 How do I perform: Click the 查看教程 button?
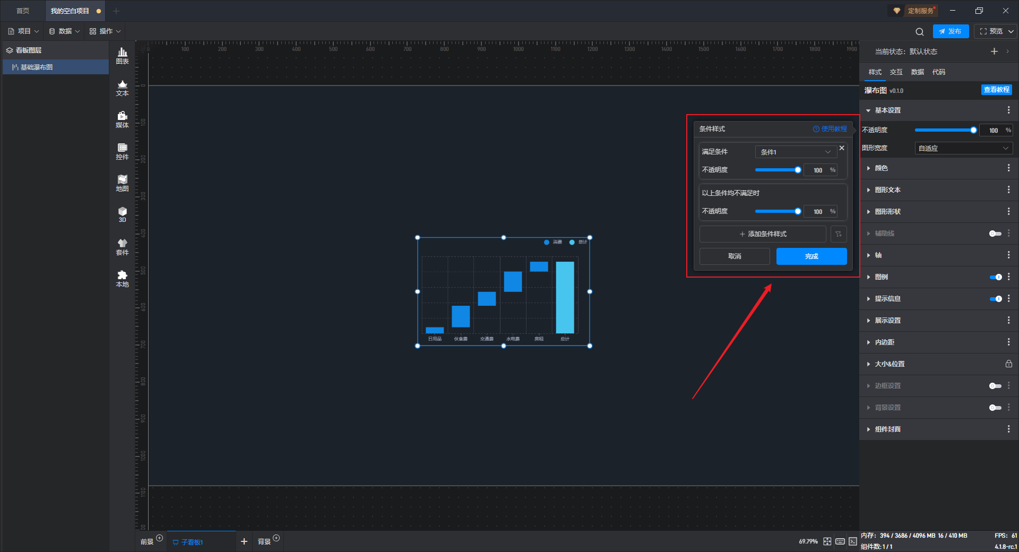(x=996, y=90)
